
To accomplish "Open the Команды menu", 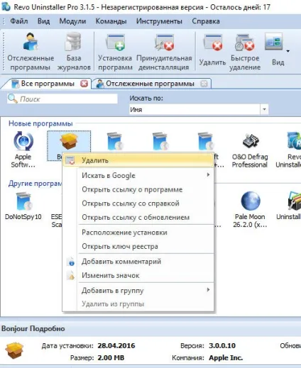I will pos(111,21).
